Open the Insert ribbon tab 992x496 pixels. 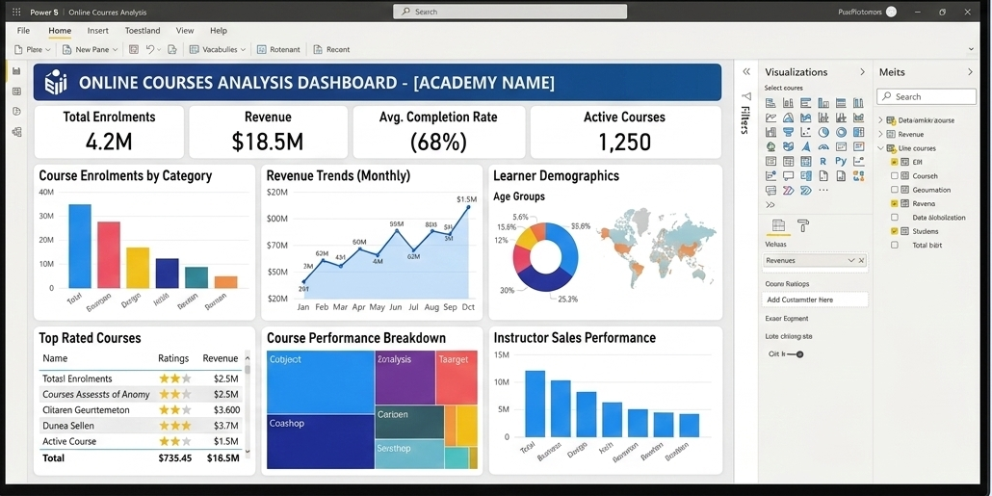pos(98,31)
